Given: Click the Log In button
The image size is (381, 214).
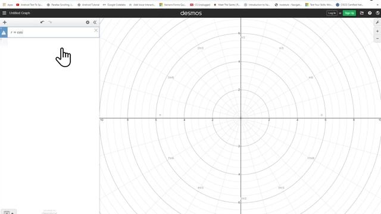Looking at the screenshot, I should tap(332, 13).
